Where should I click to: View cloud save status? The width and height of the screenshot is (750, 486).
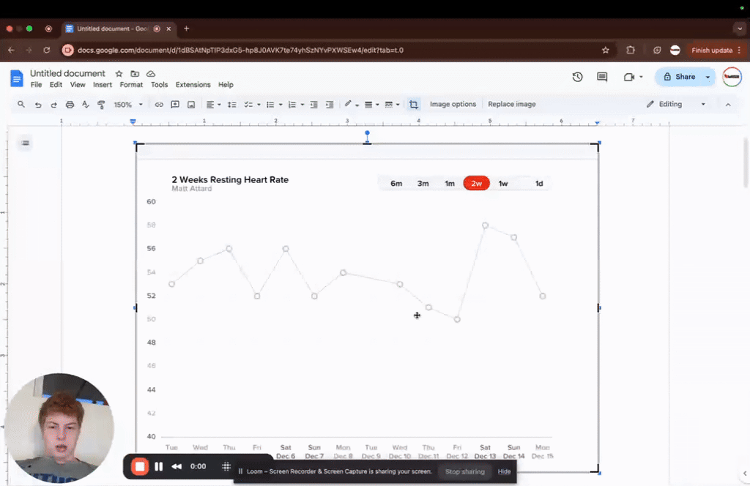151,74
